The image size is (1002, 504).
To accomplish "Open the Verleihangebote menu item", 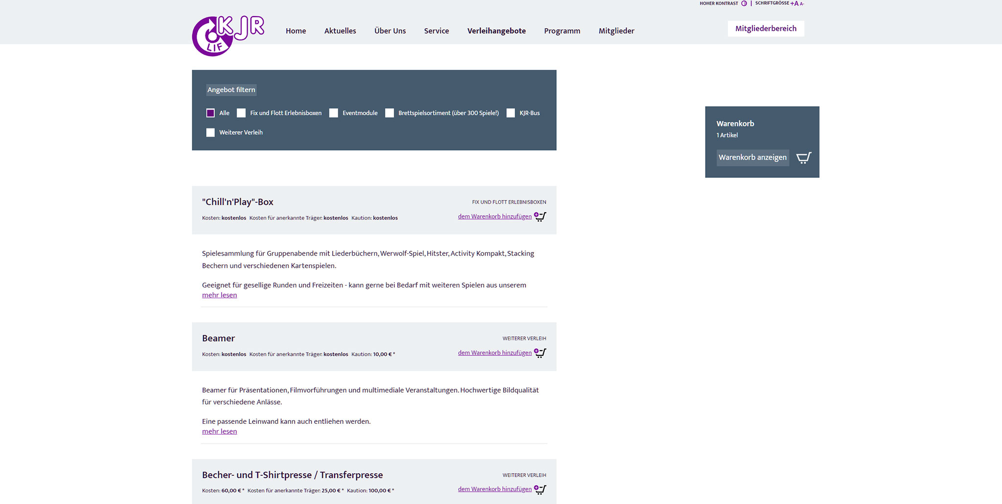I will click(496, 31).
